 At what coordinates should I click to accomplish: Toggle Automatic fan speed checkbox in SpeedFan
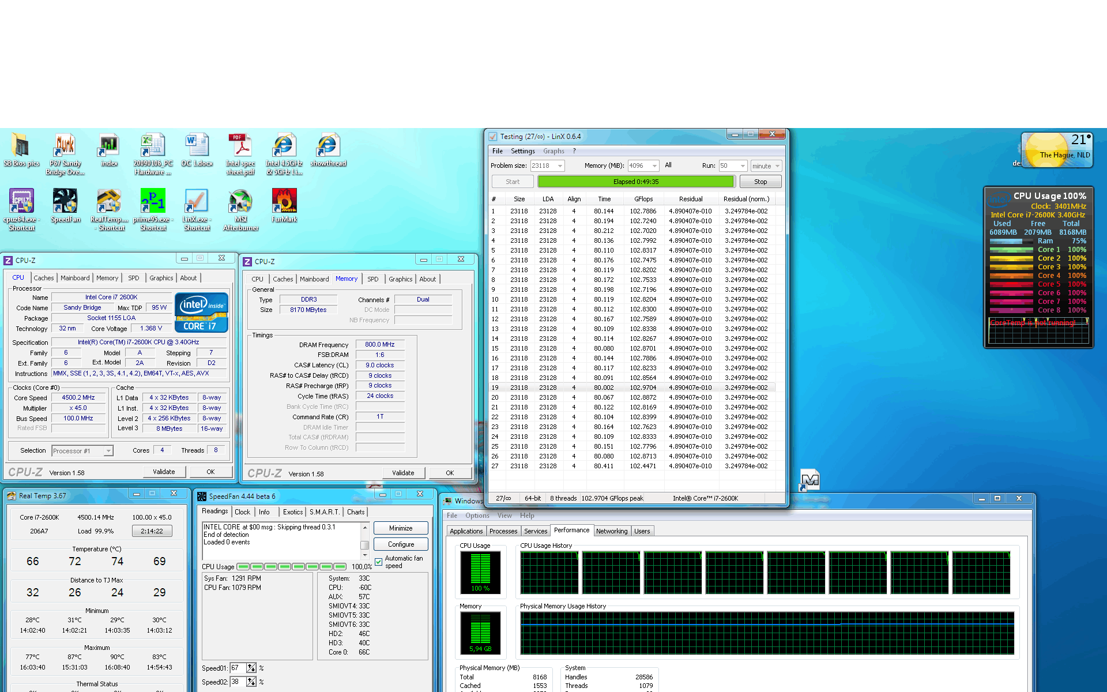click(378, 562)
